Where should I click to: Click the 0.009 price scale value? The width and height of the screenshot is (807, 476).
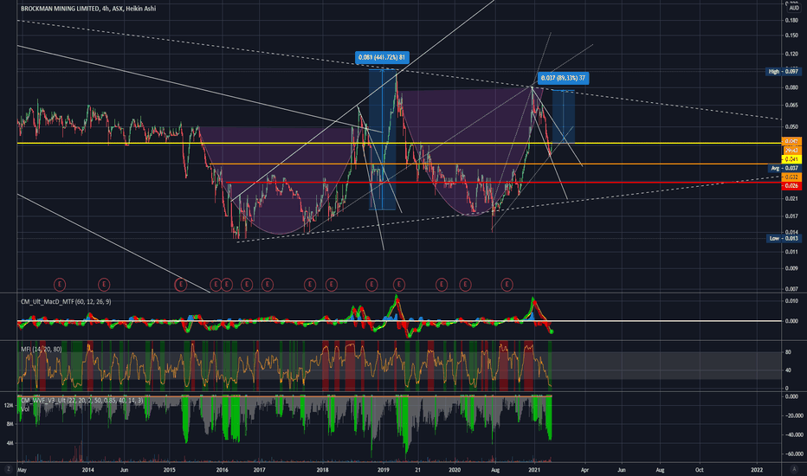(791, 268)
